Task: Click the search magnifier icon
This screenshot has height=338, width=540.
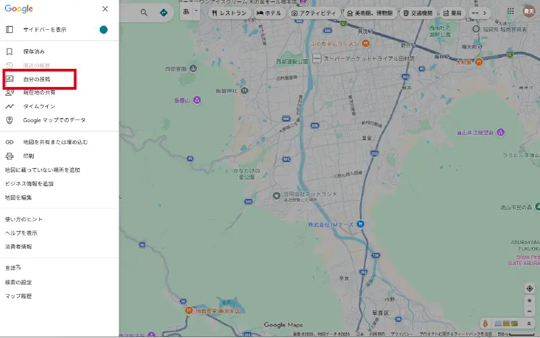Action: pos(145,12)
